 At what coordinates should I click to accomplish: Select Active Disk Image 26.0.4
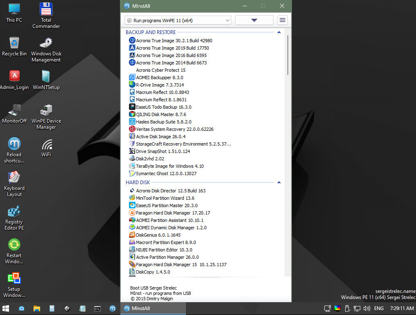click(x=161, y=137)
